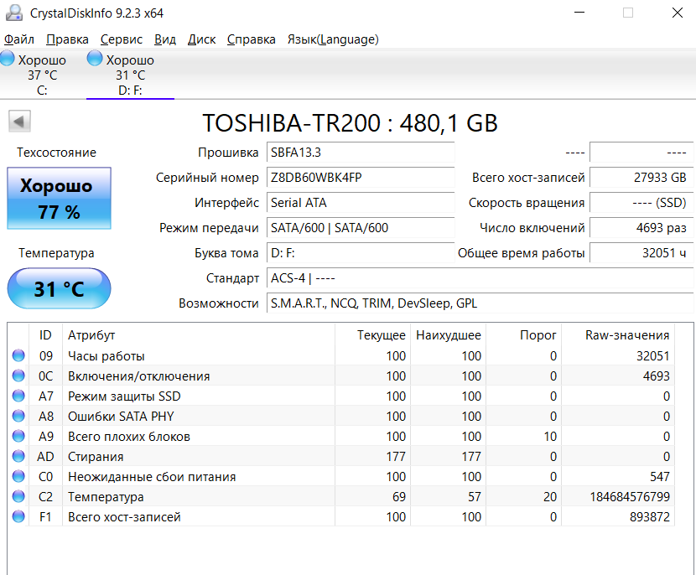Click status orb for Стирания attribute

point(18,457)
